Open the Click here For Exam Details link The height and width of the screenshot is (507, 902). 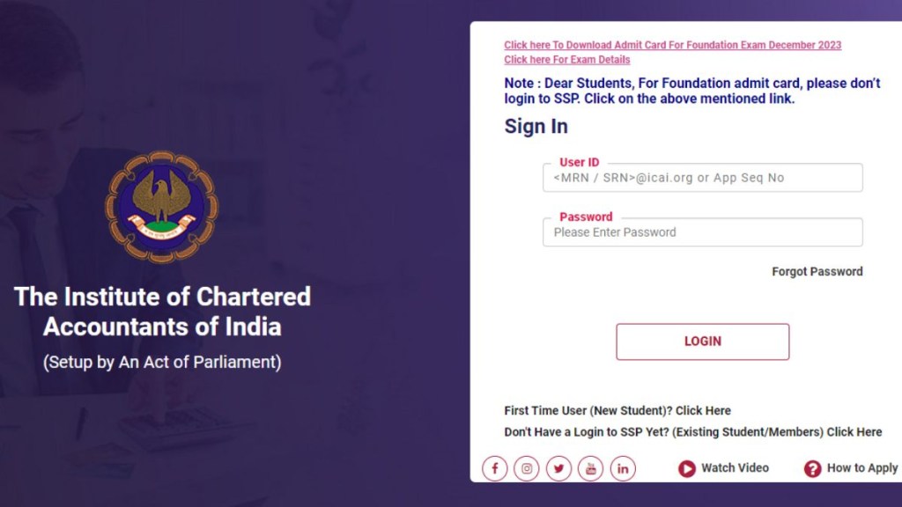tap(566, 60)
